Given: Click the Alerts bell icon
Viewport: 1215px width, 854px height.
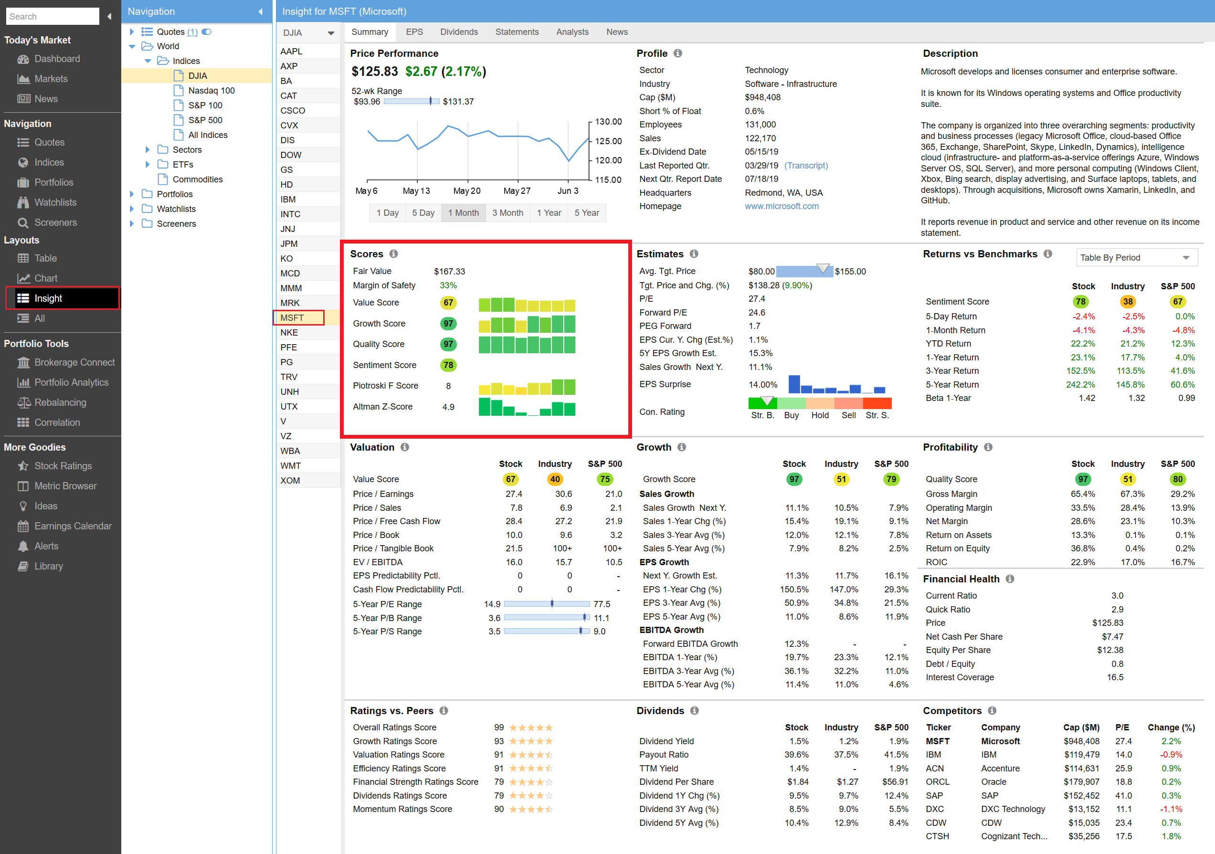Looking at the screenshot, I should (23, 547).
